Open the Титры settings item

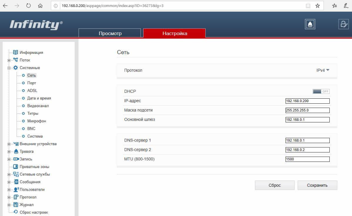coord(33,113)
